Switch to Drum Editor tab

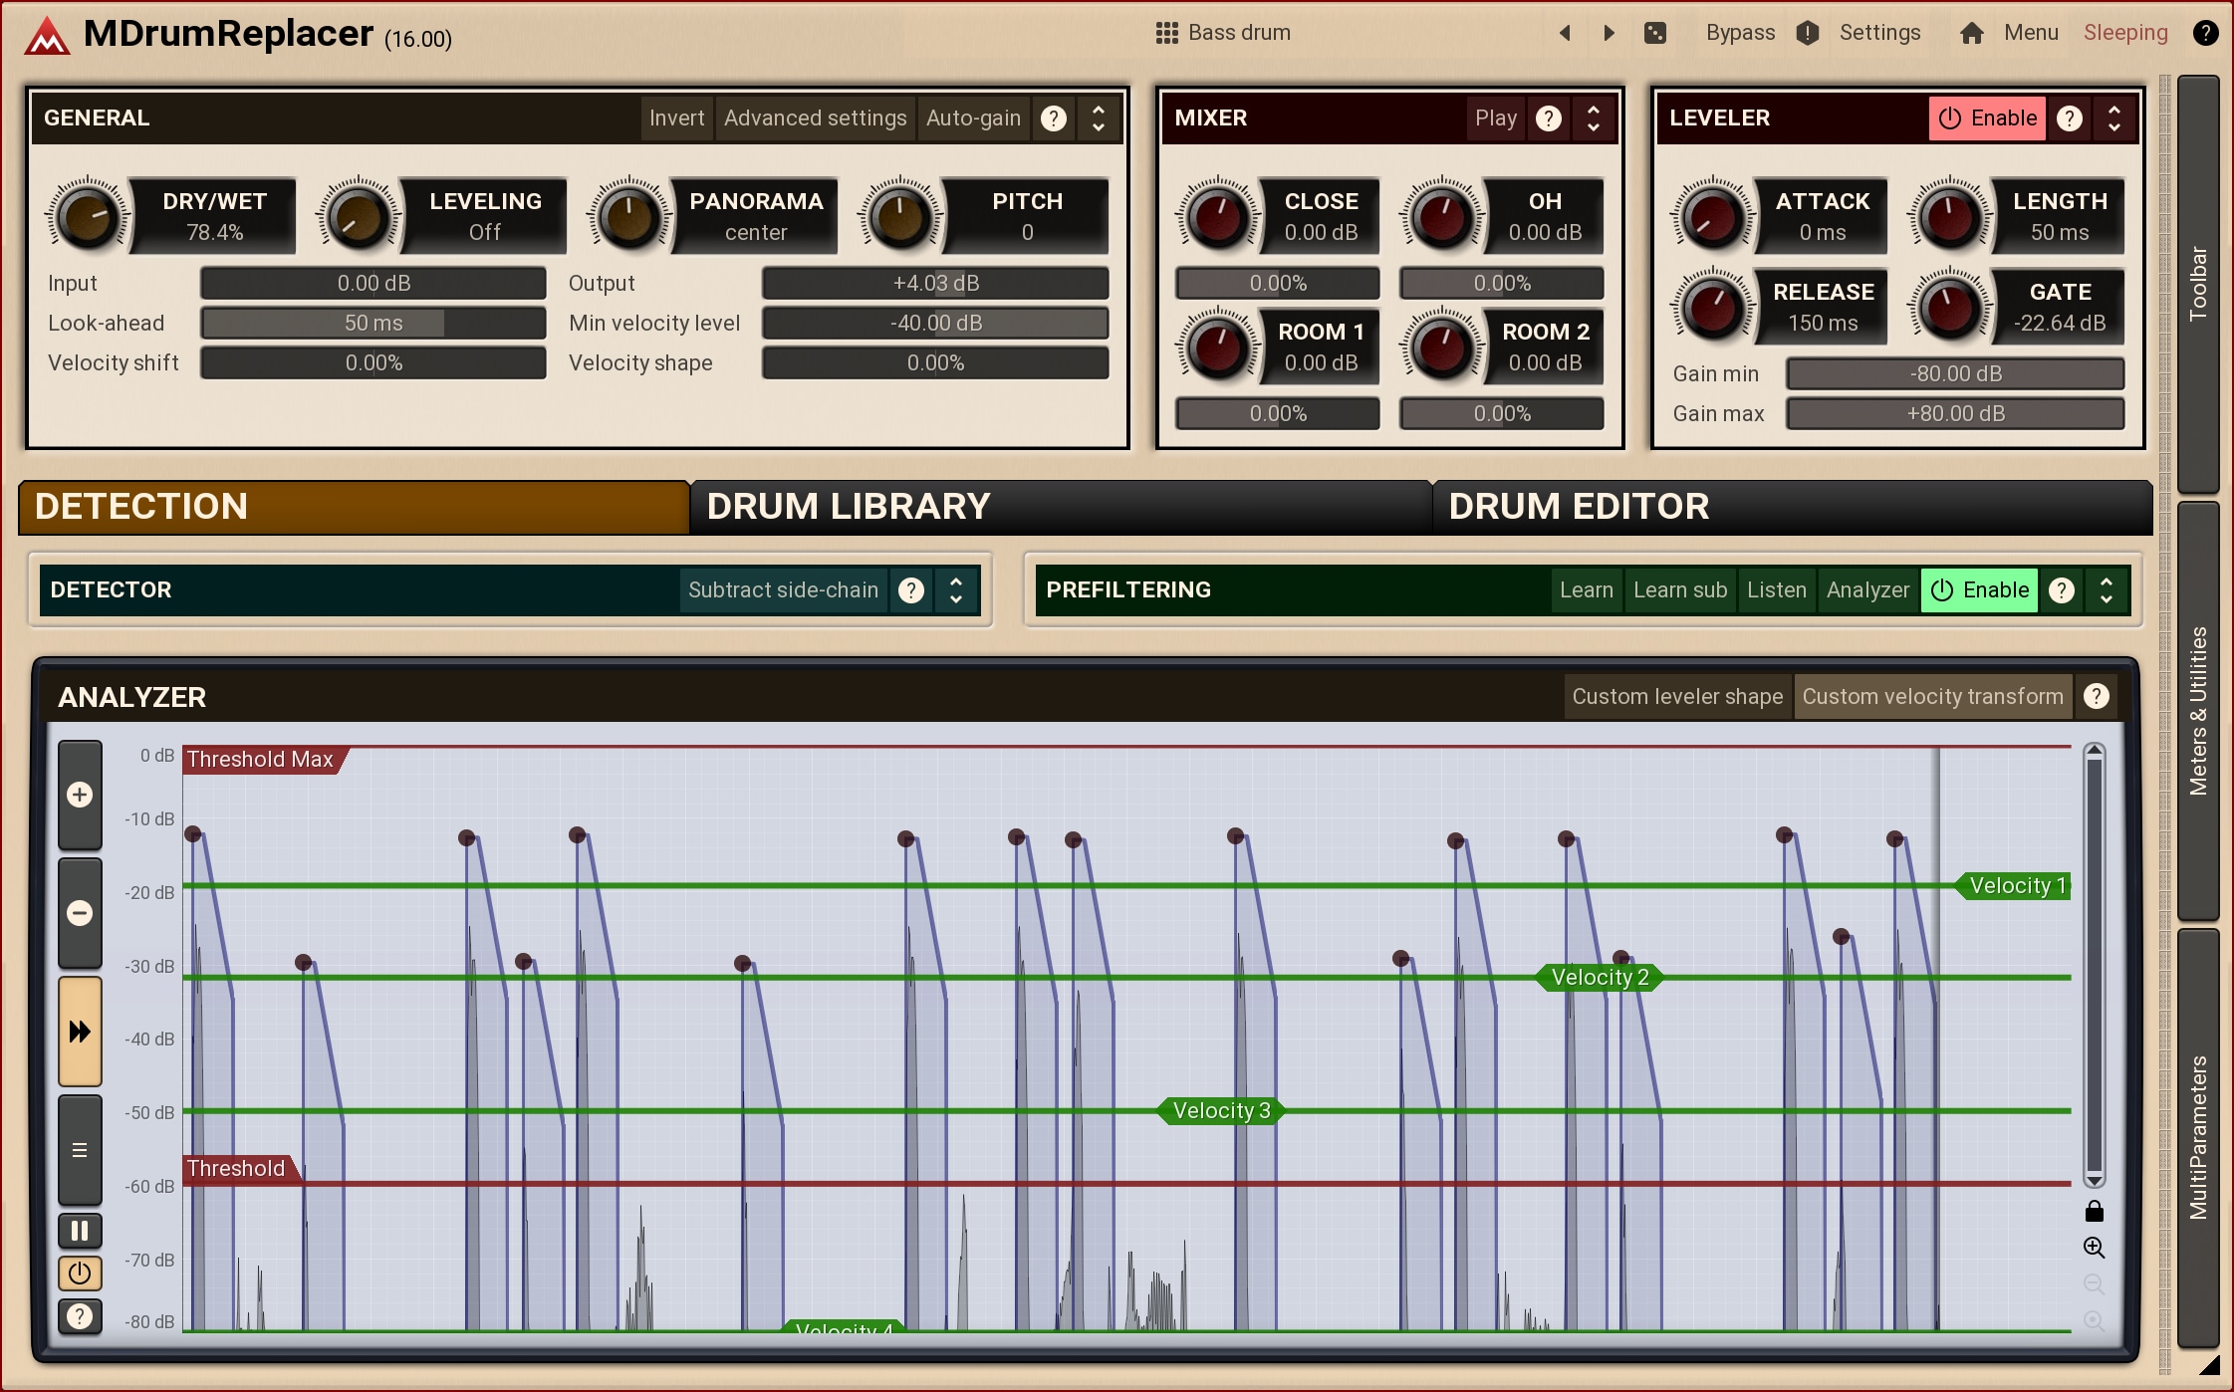(x=1792, y=507)
